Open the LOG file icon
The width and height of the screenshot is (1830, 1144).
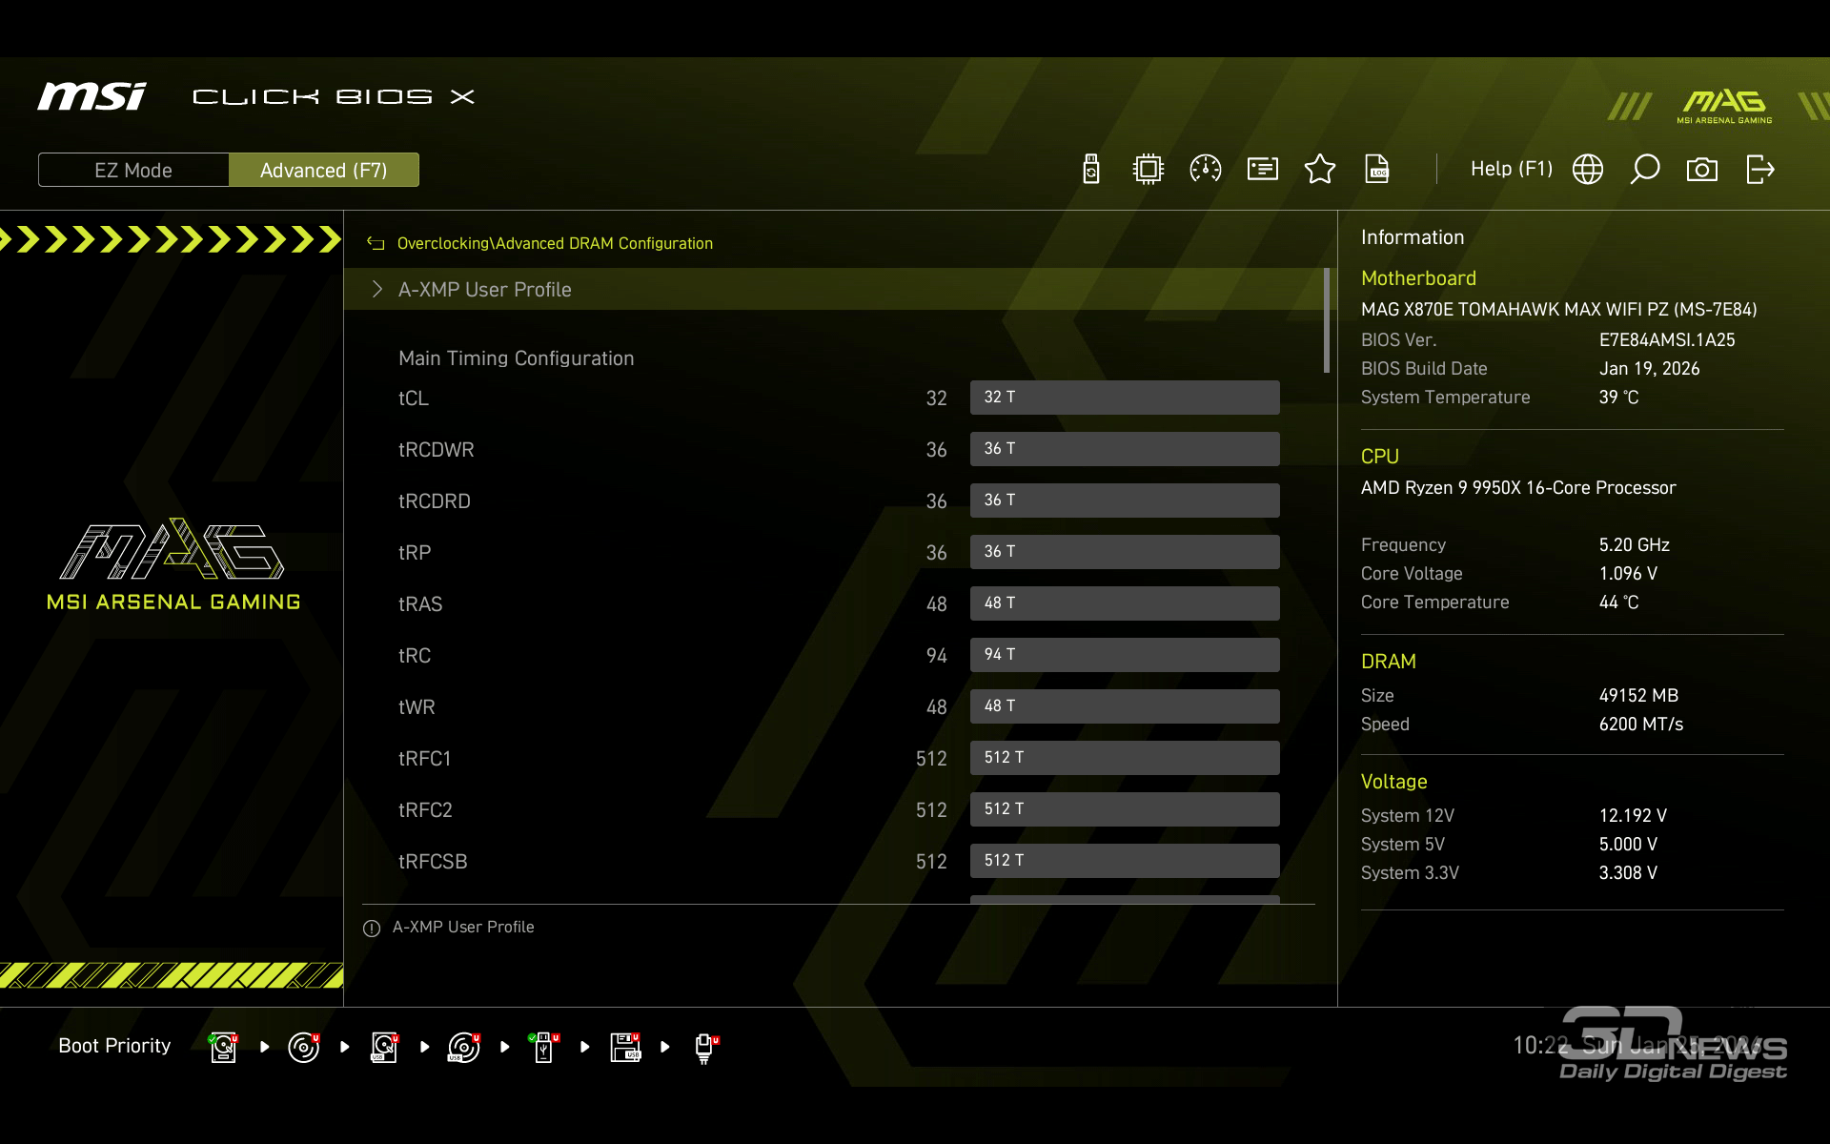[1376, 170]
